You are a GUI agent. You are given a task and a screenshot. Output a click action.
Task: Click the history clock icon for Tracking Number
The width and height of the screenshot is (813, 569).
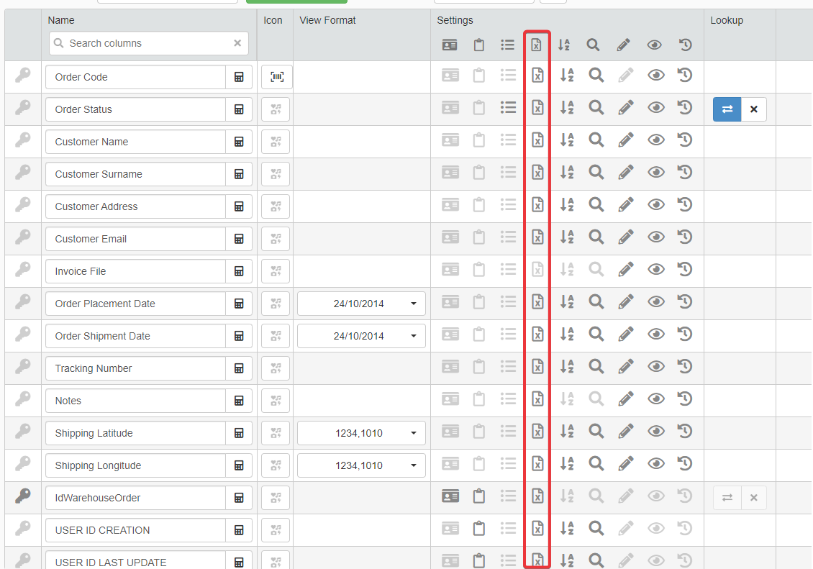pos(685,367)
